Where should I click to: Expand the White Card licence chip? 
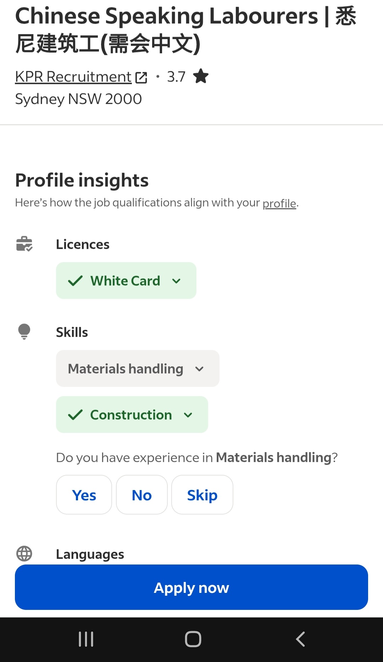pos(126,281)
